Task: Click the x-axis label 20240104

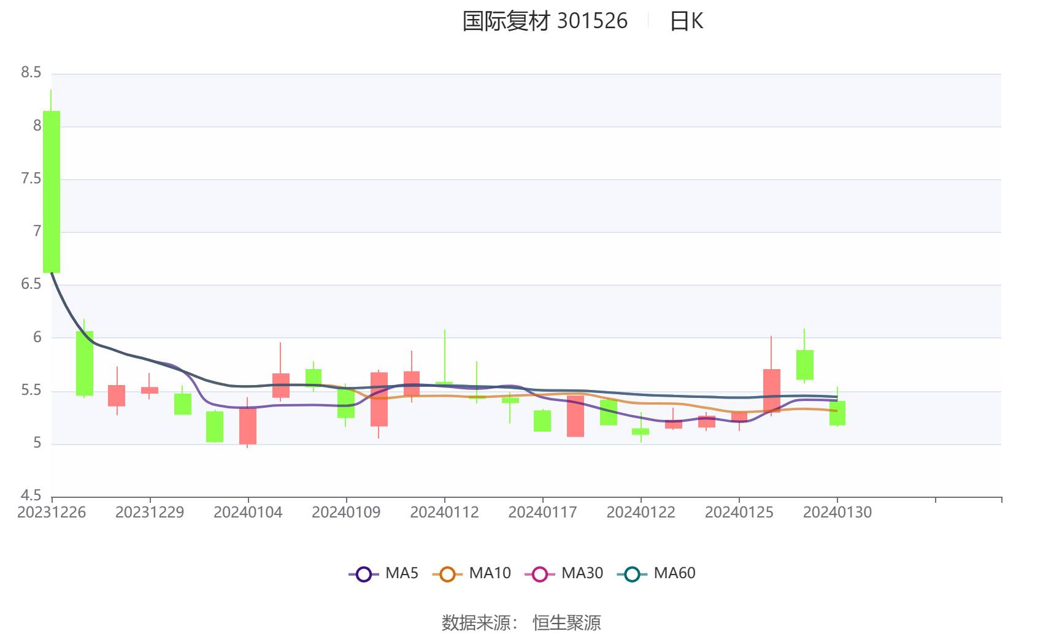Action: [x=248, y=513]
